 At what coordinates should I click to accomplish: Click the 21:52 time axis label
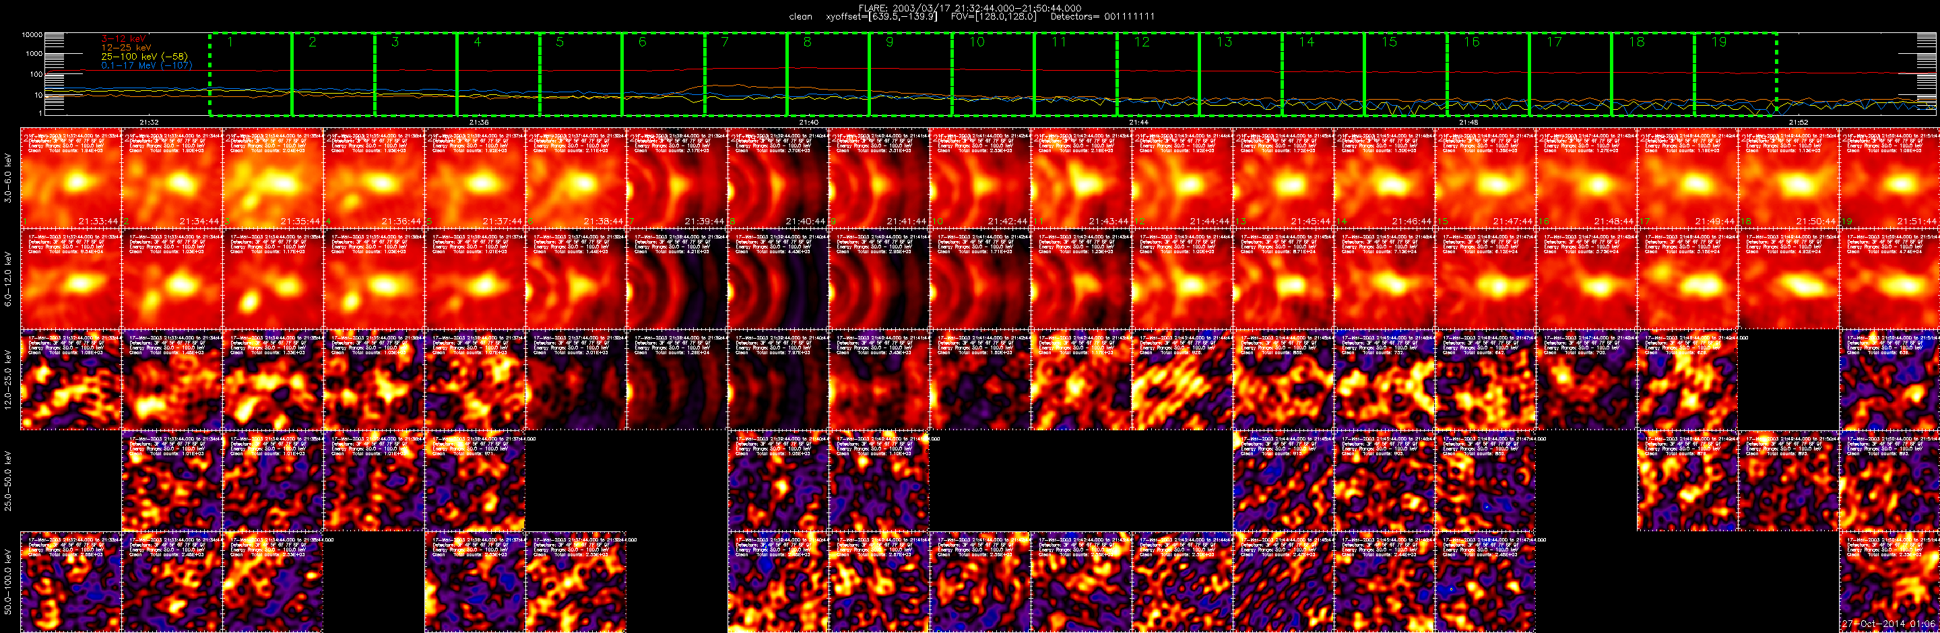coord(1799,122)
